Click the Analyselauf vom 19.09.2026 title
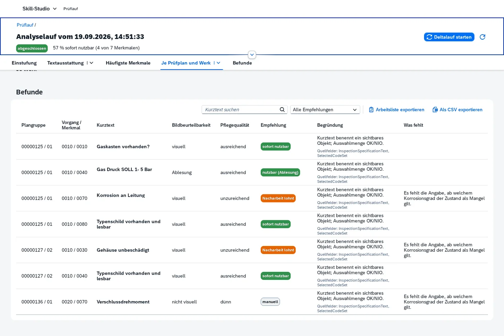504x336 pixels. [x=80, y=36]
